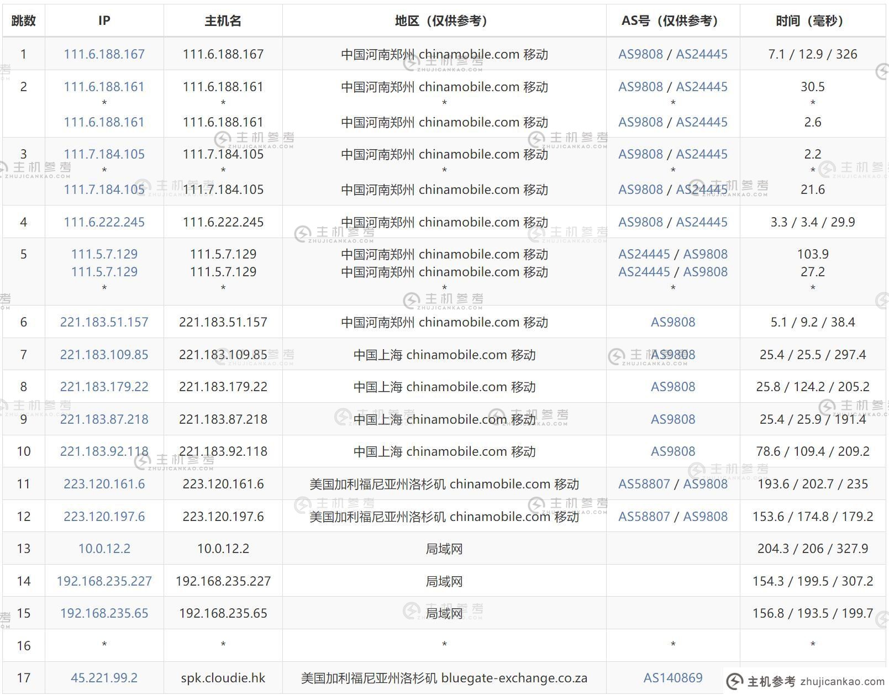This screenshot has width=889, height=695.
Task: Click latency cell 153.6 / 174.8 / 179.2
Action: tap(813, 517)
